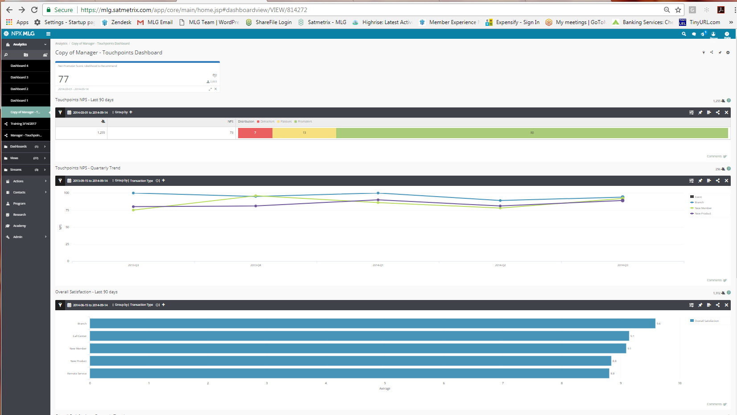
Task: Open search in the NPX top bar
Action: [683, 34]
